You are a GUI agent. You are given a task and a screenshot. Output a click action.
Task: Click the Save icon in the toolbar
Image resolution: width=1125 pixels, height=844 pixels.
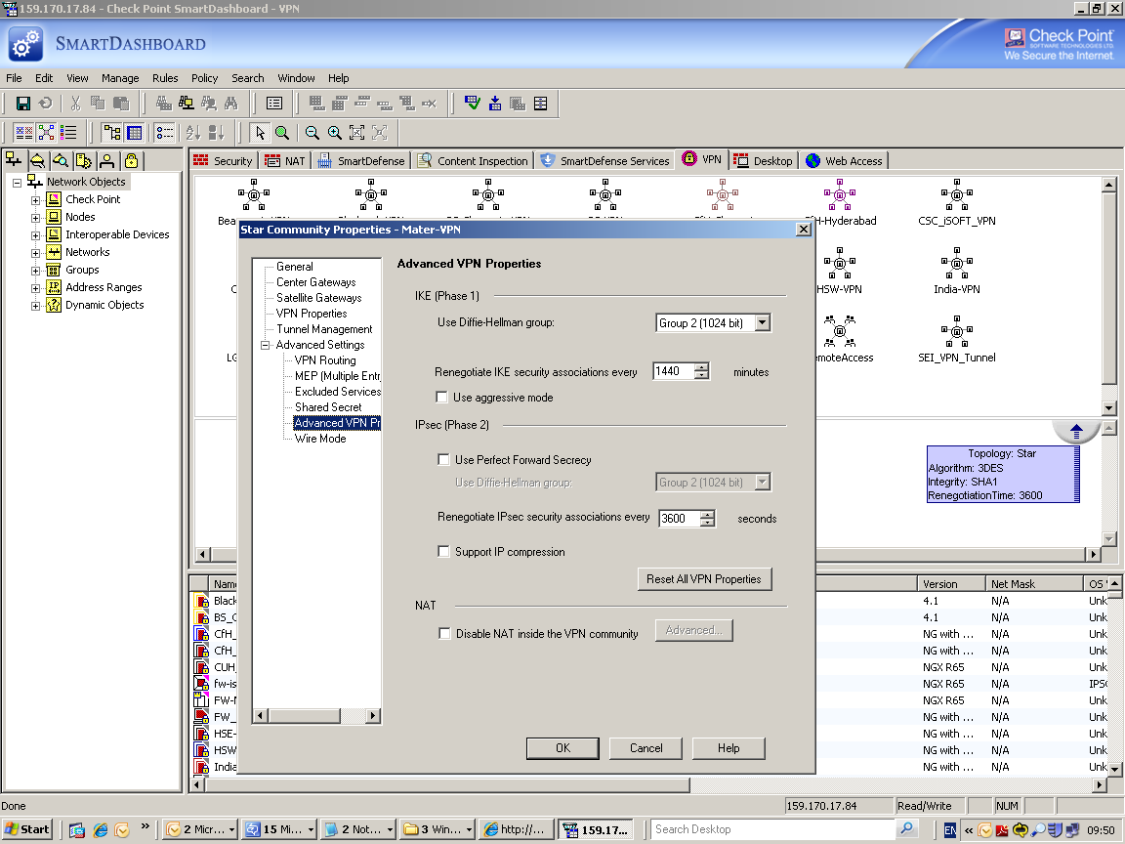coord(23,104)
